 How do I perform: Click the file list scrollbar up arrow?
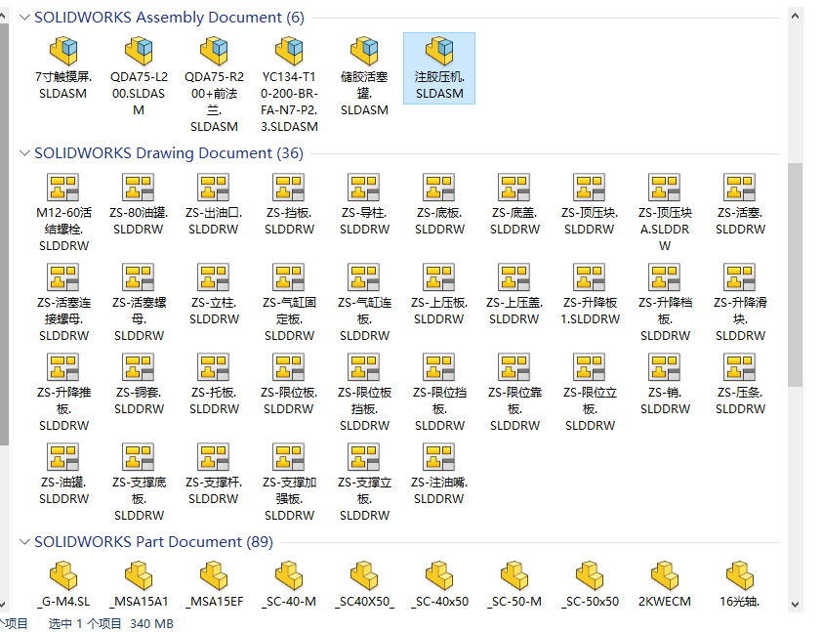tap(795, 16)
